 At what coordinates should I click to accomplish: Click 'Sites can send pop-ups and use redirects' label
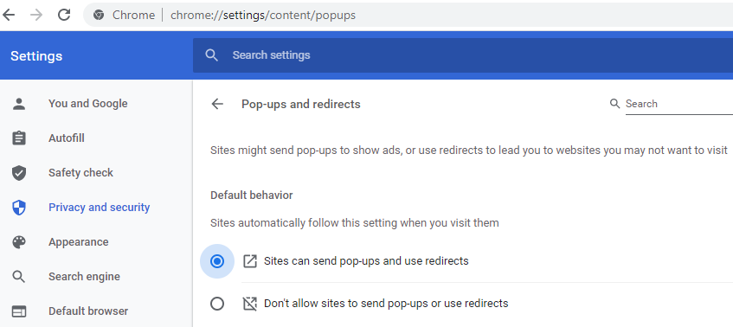coord(366,260)
